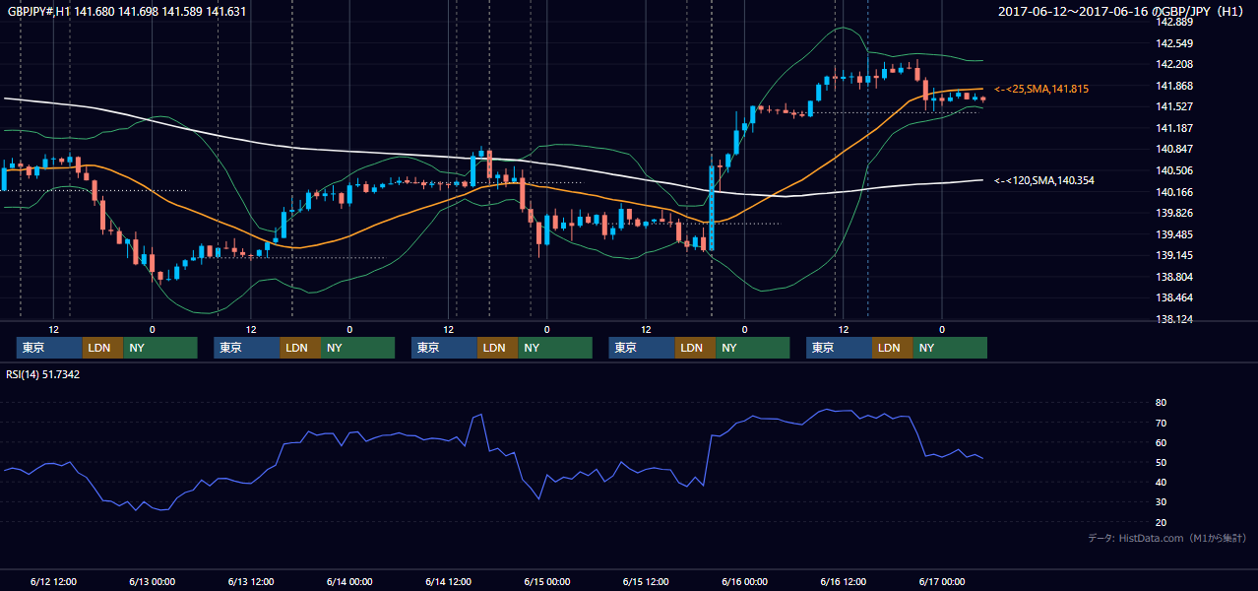1258x591 pixels.
Task: Select the 6/16 00:00 time axis label
Action: coord(745,582)
